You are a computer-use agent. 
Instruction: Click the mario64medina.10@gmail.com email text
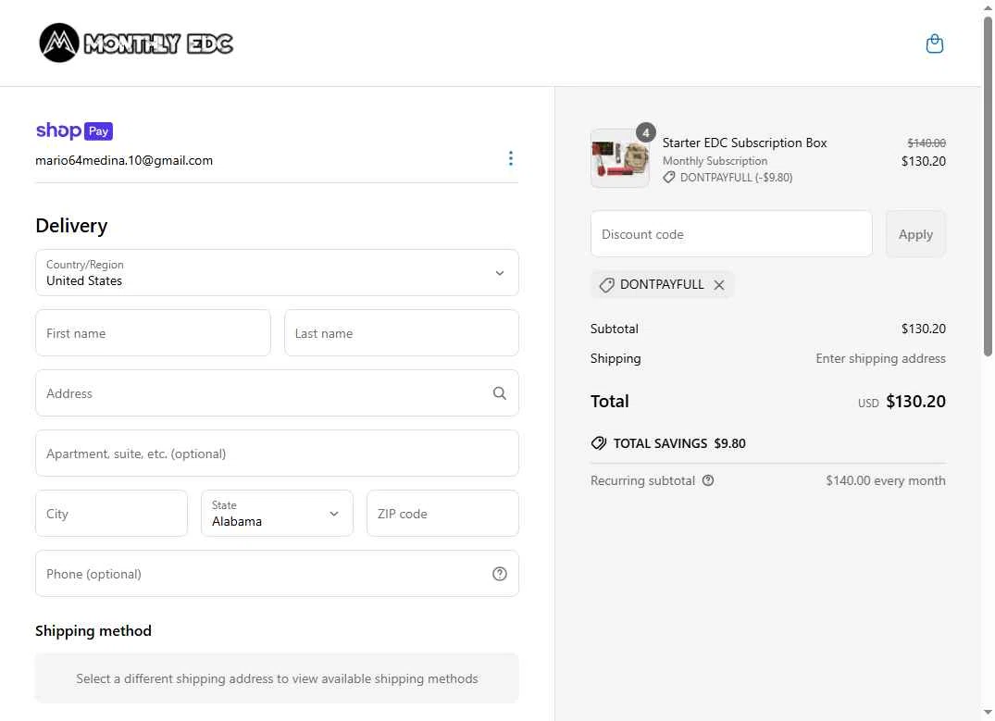pyautogui.click(x=124, y=160)
